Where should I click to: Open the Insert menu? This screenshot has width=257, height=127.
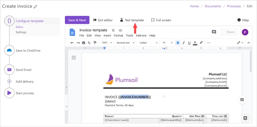tap(107, 36)
